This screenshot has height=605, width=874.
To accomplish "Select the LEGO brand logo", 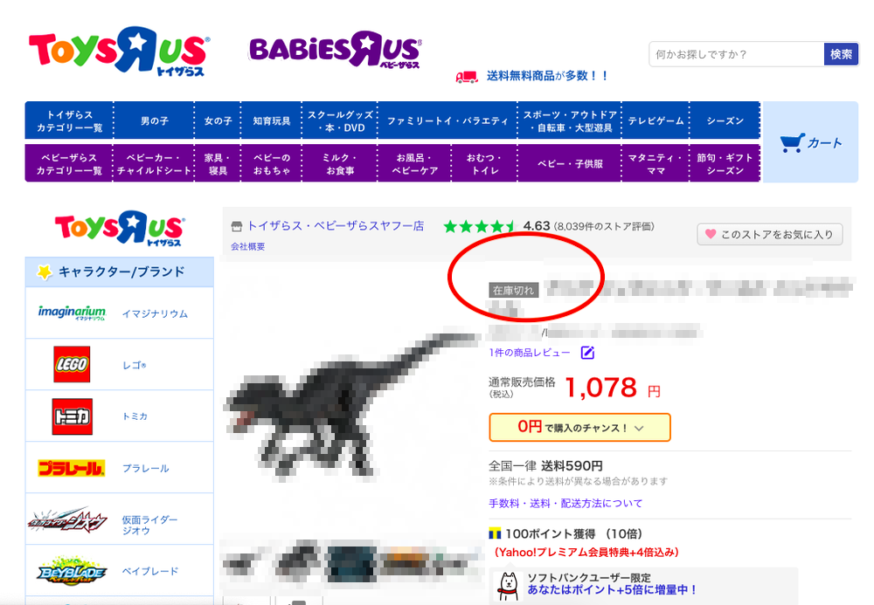I will (x=72, y=364).
